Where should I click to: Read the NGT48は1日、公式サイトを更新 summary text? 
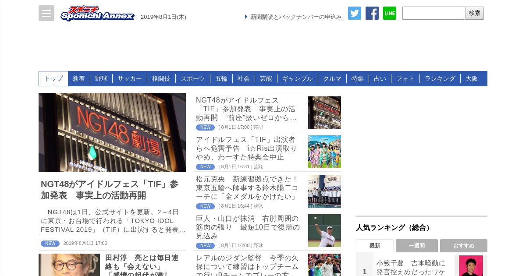pyautogui.click(x=113, y=220)
